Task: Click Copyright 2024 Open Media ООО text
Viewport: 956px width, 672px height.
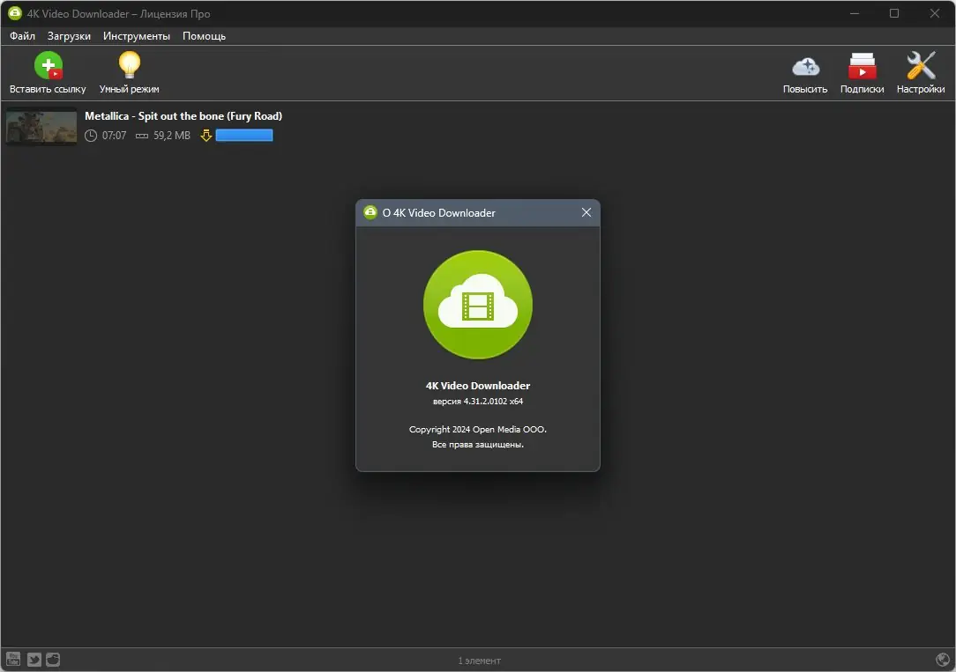Action: 478,429
